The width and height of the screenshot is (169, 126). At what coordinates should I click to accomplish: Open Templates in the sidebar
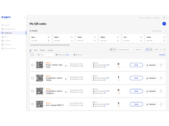(x=6, y=41)
